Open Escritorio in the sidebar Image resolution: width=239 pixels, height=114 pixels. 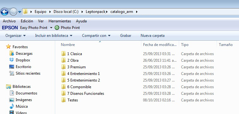[x=23, y=67]
